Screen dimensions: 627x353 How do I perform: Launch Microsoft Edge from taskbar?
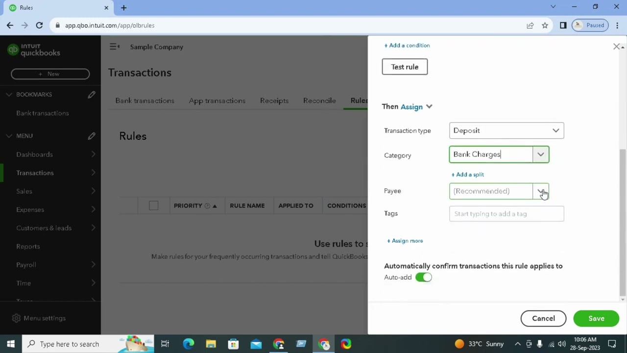pyautogui.click(x=188, y=344)
